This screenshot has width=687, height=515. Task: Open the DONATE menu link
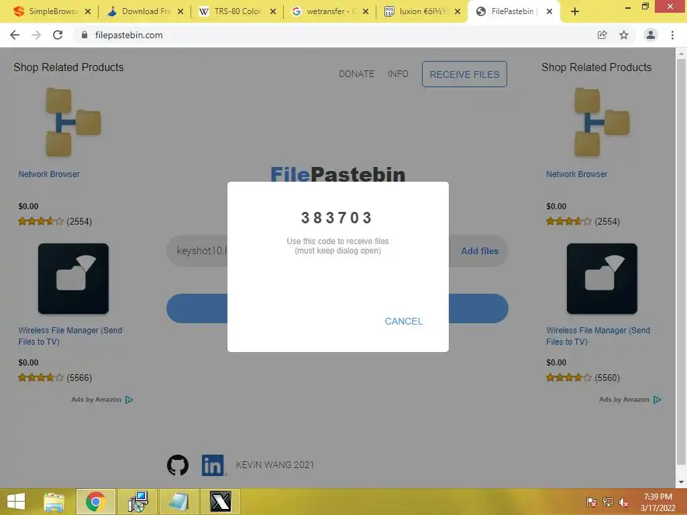click(x=356, y=74)
